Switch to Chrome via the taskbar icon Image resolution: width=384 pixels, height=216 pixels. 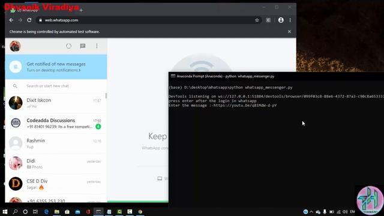[x=140, y=212]
